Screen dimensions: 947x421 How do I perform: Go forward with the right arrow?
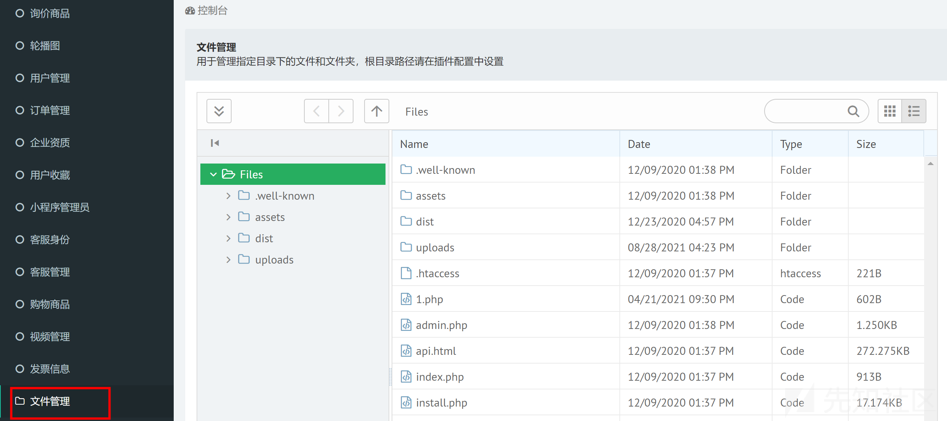click(341, 111)
